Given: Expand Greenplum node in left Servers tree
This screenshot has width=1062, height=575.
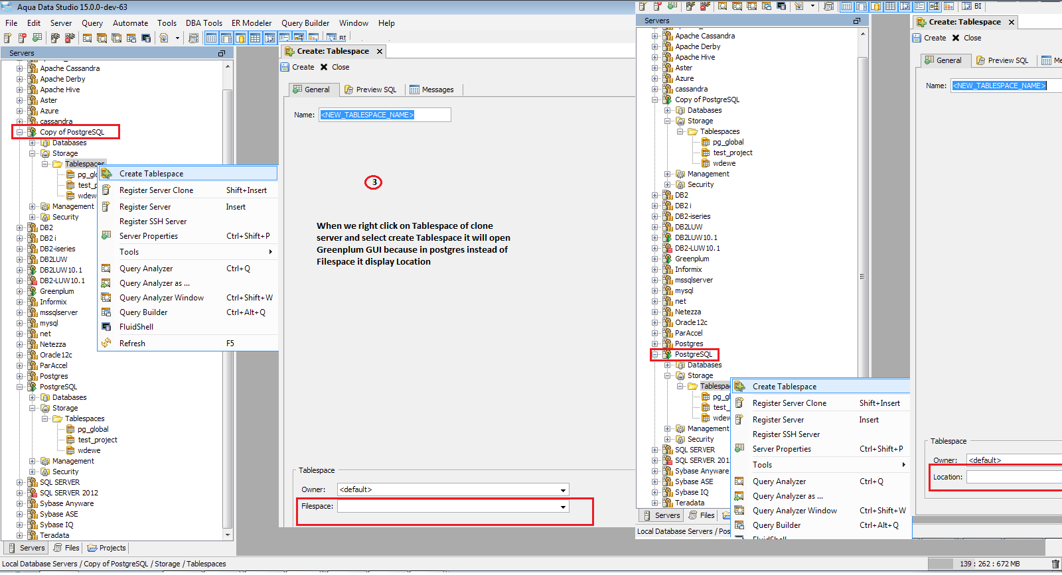Looking at the screenshot, I should coord(20,291).
